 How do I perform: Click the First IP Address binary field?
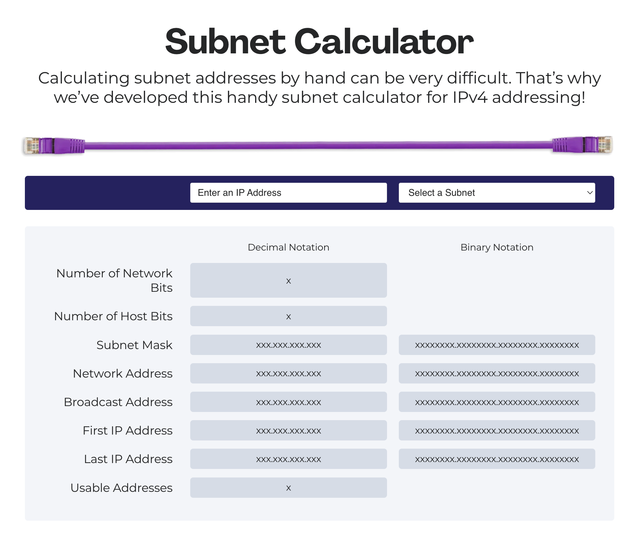pyautogui.click(x=496, y=430)
